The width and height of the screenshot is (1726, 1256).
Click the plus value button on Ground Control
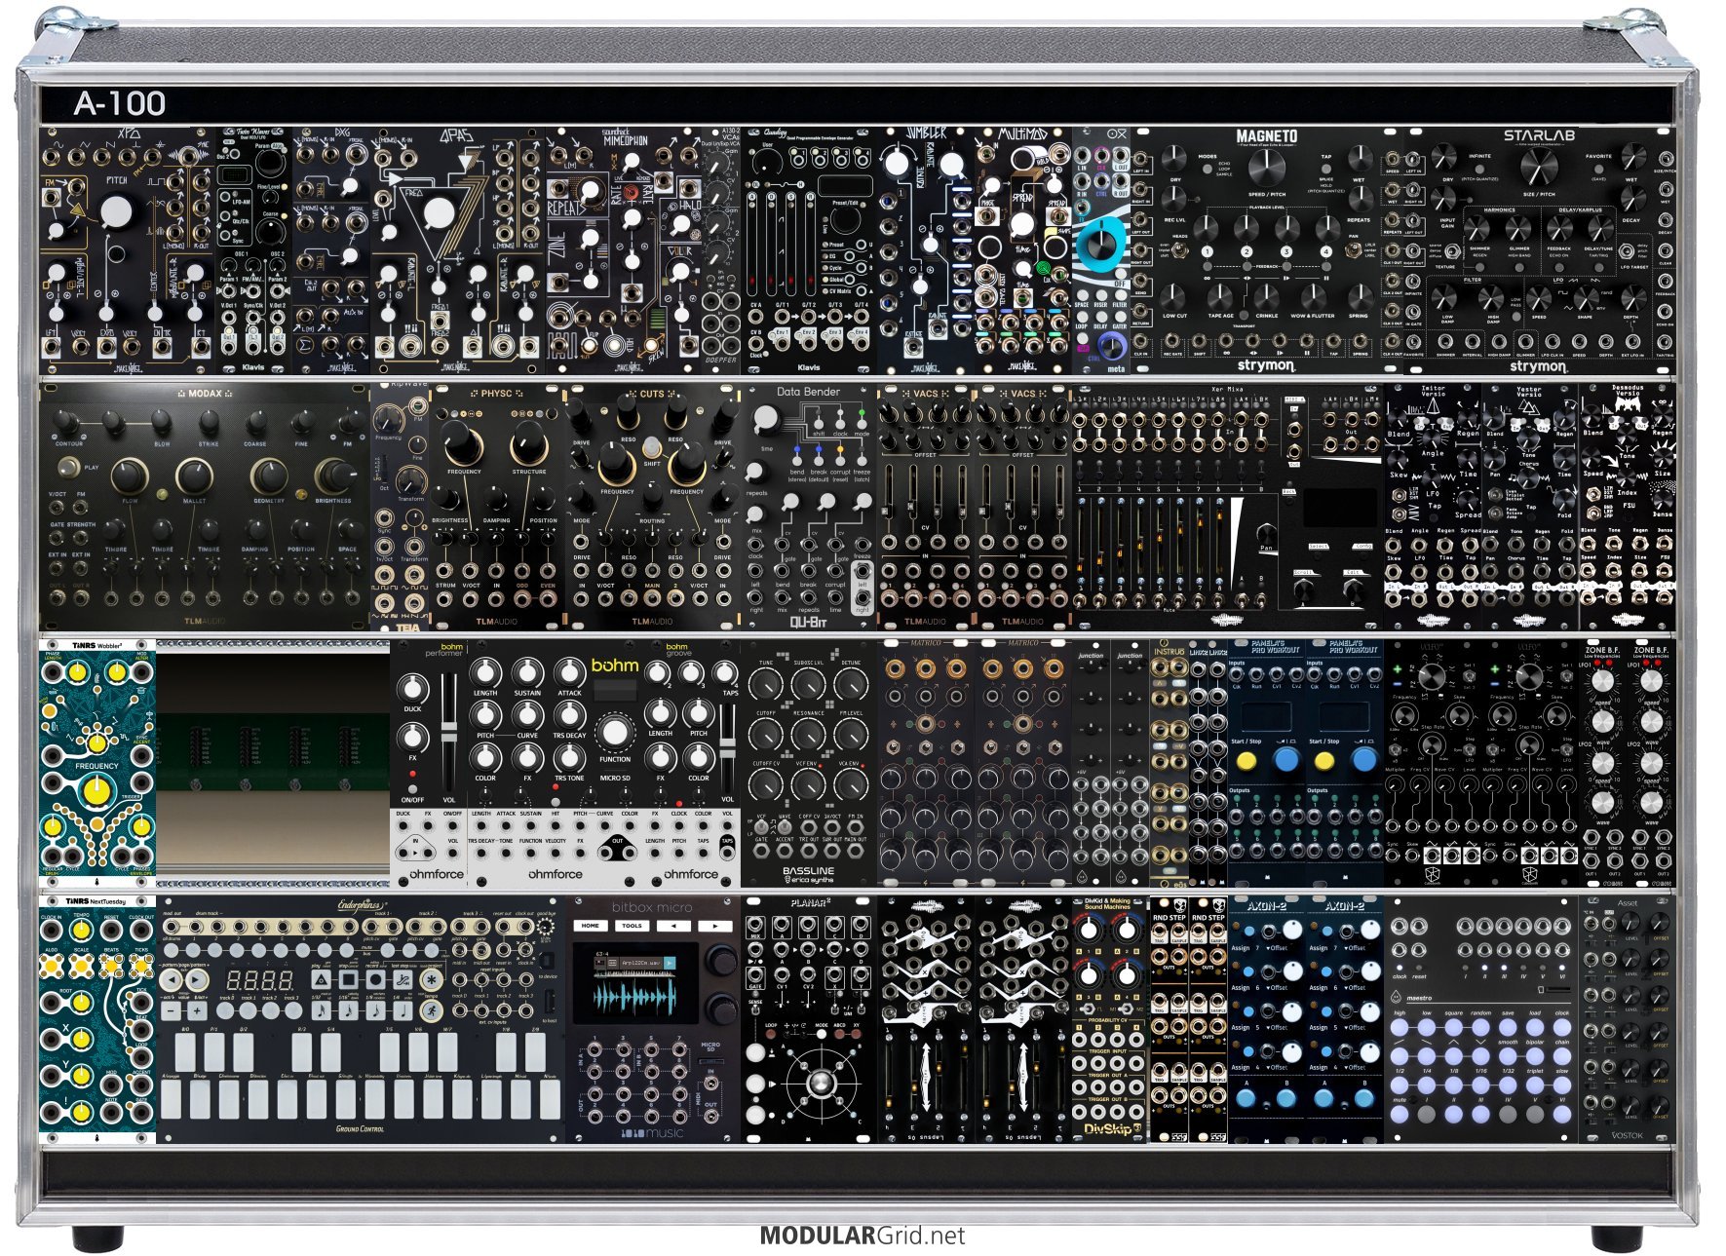[x=197, y=1010]
